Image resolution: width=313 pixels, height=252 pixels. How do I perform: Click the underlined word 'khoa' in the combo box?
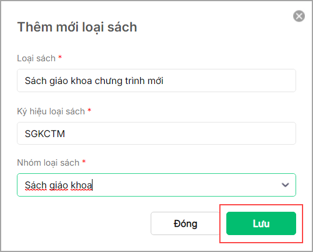click(81, 185)
